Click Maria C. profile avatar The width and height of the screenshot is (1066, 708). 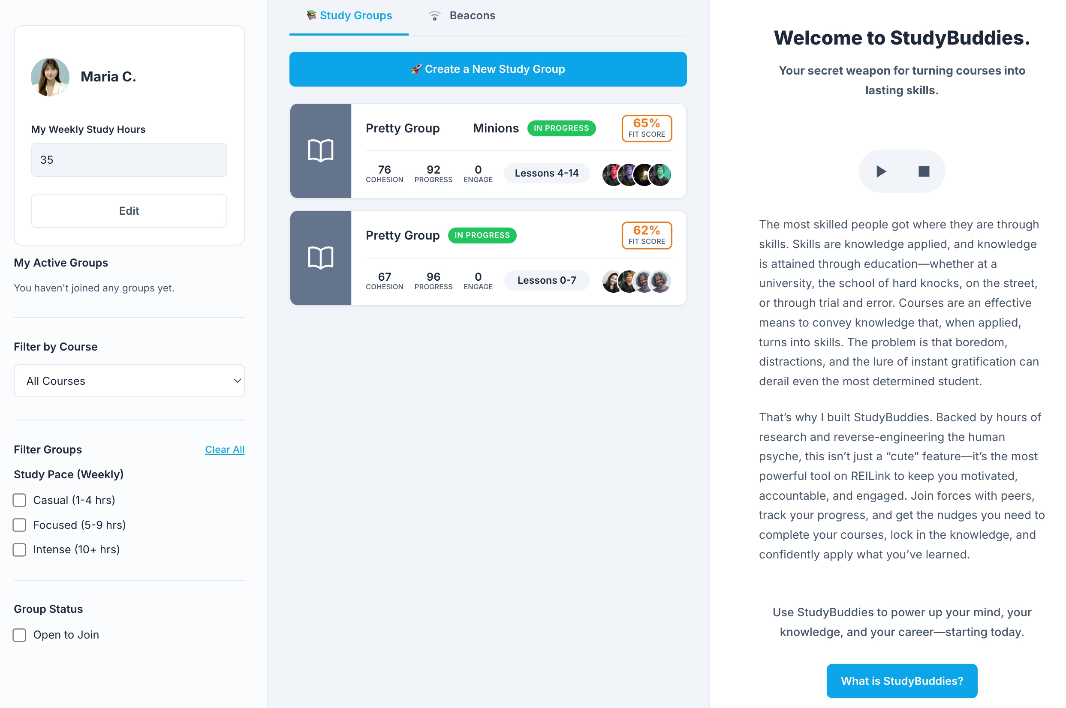click(x=50, y=77)
